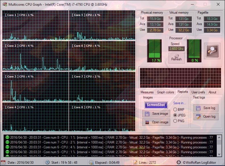Click the WolfoRan LogEditor logo icon

(179, 162)
